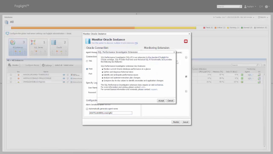The image size is (273, 154).
Task: Open the help info icon menu
Action: pyautogui.click(x=267, y=7)
